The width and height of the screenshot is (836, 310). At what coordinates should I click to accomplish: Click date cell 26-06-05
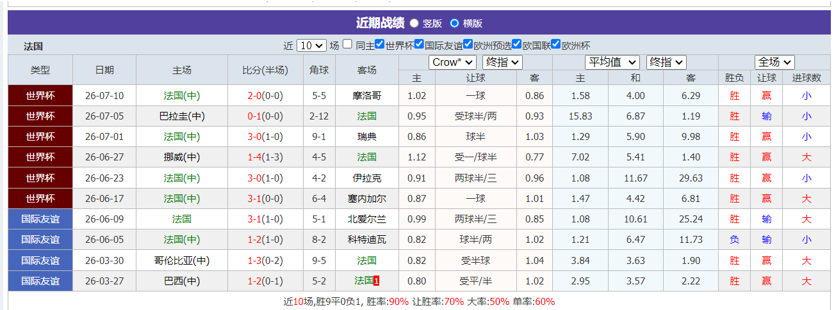tap(104, 240)
